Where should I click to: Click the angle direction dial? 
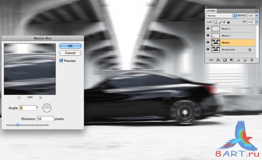[x=47, y=108]
